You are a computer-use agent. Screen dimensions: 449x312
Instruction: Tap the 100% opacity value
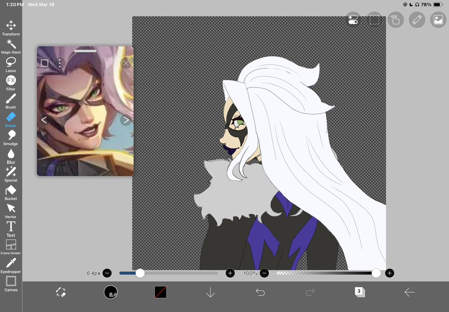[250, 273]
